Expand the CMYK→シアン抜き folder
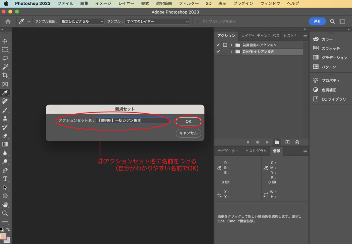The image size is (352, 244). click(x=231, y=51)
